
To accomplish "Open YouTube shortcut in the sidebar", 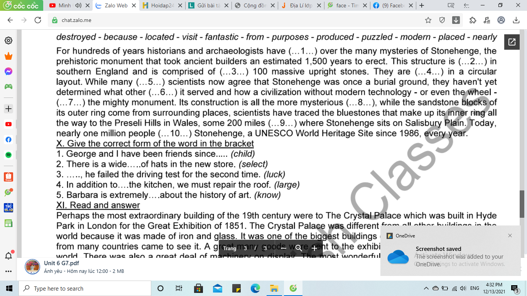I will point(8,124).
